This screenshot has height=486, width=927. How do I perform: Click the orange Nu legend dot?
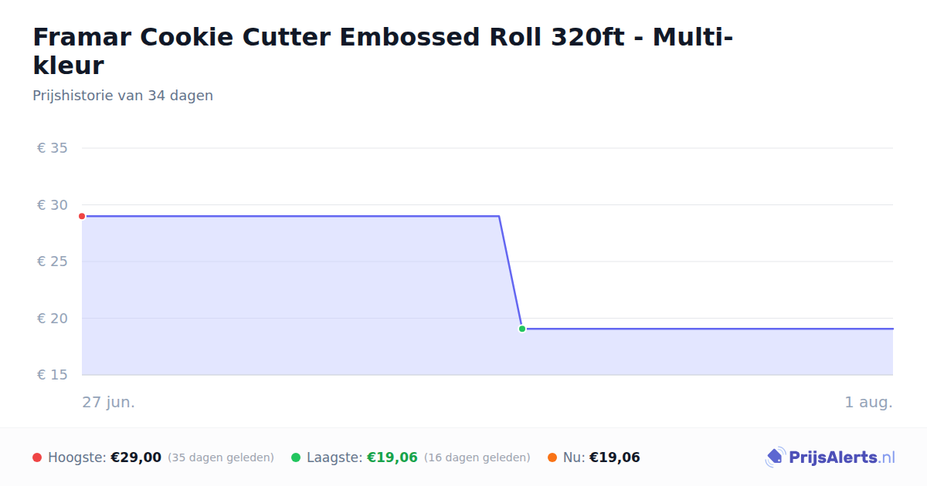(552, 457)
